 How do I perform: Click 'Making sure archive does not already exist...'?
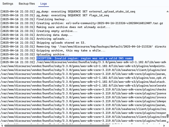click(x=55, y=27)
